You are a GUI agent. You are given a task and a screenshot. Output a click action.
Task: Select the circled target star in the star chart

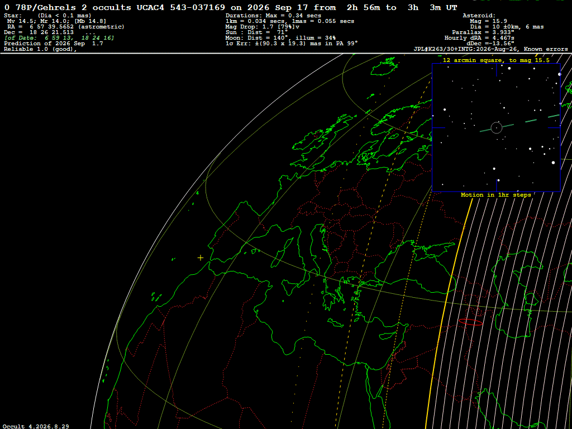pos(497,128)
